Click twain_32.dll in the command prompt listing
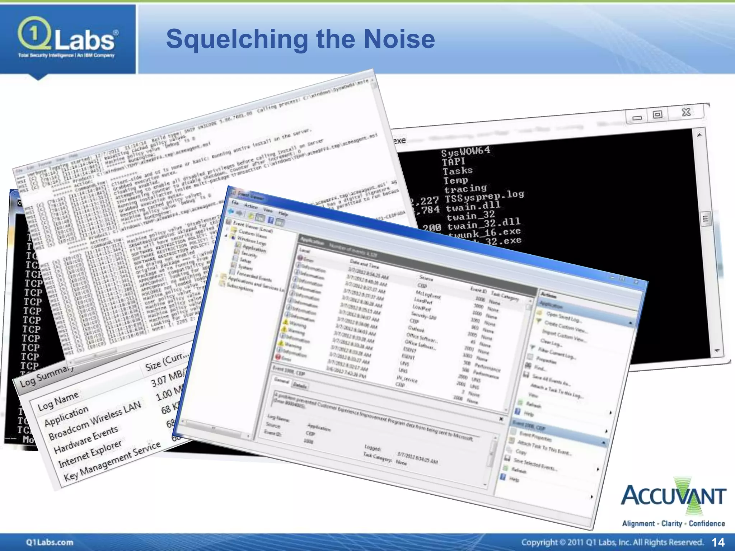The height and width of the screenshot is (551, 735). pos(483,224)
